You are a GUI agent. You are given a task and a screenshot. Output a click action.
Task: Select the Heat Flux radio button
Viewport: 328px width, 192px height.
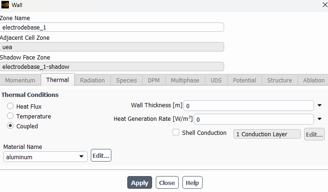[10, 107]
